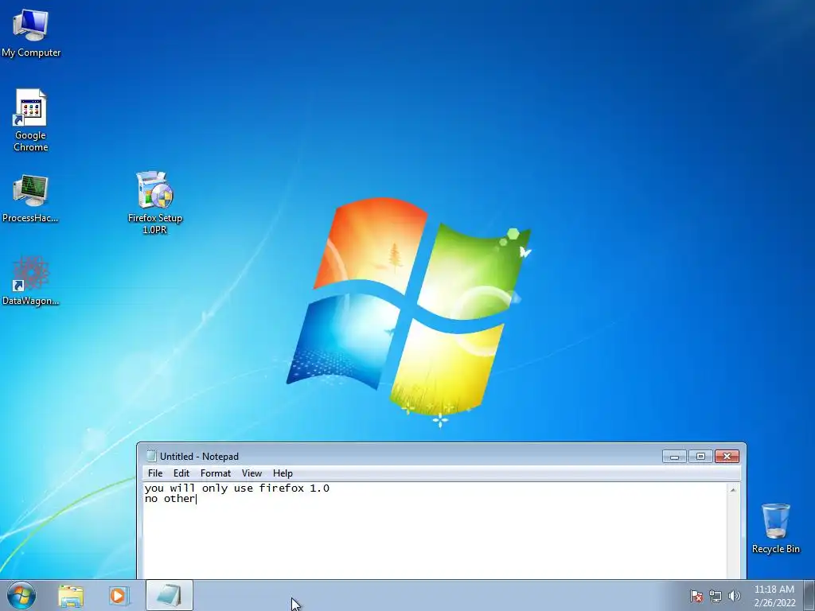Click the Show Desktop strip beside the clock

pos(809,595)
